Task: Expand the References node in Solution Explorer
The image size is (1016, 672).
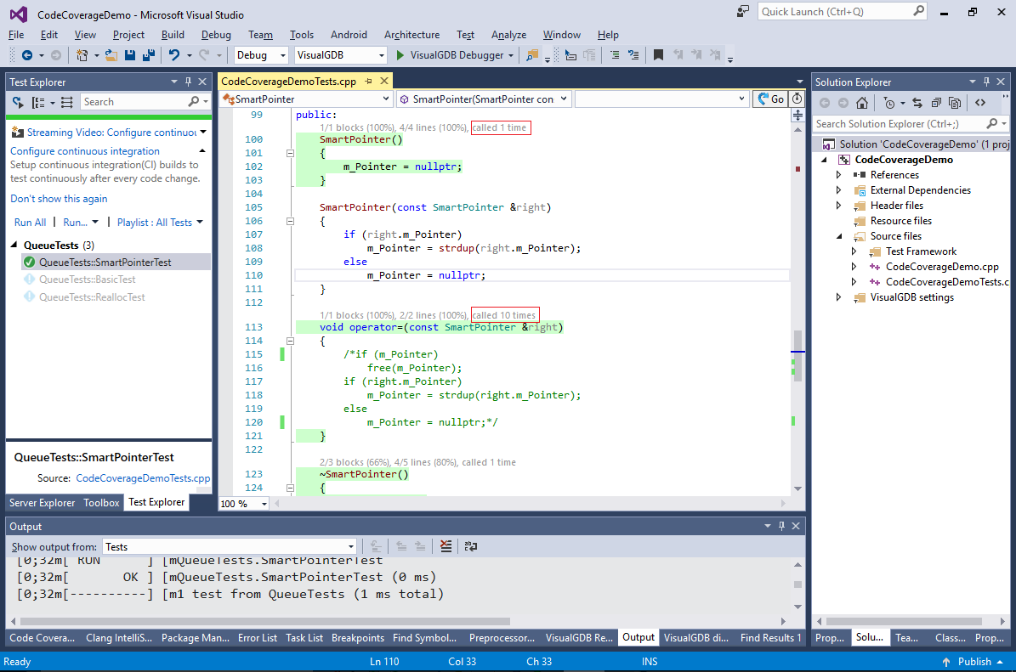Action: 838,175
